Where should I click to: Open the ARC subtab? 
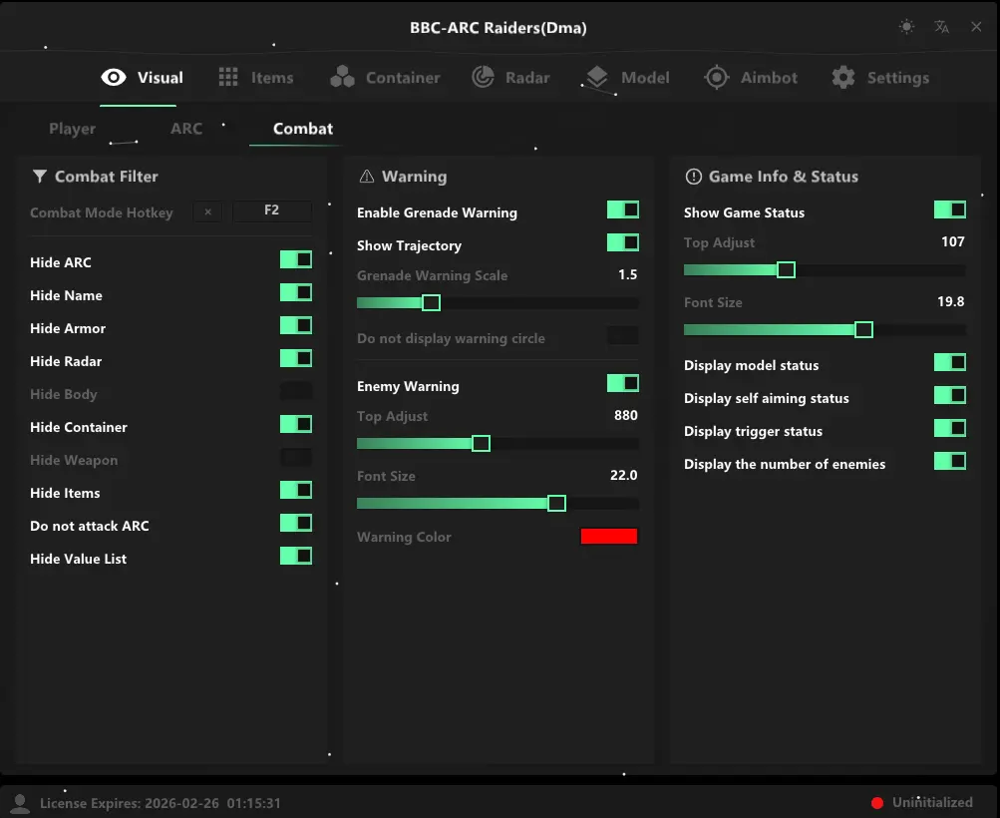pyautogui.click(x=185, y=128)
